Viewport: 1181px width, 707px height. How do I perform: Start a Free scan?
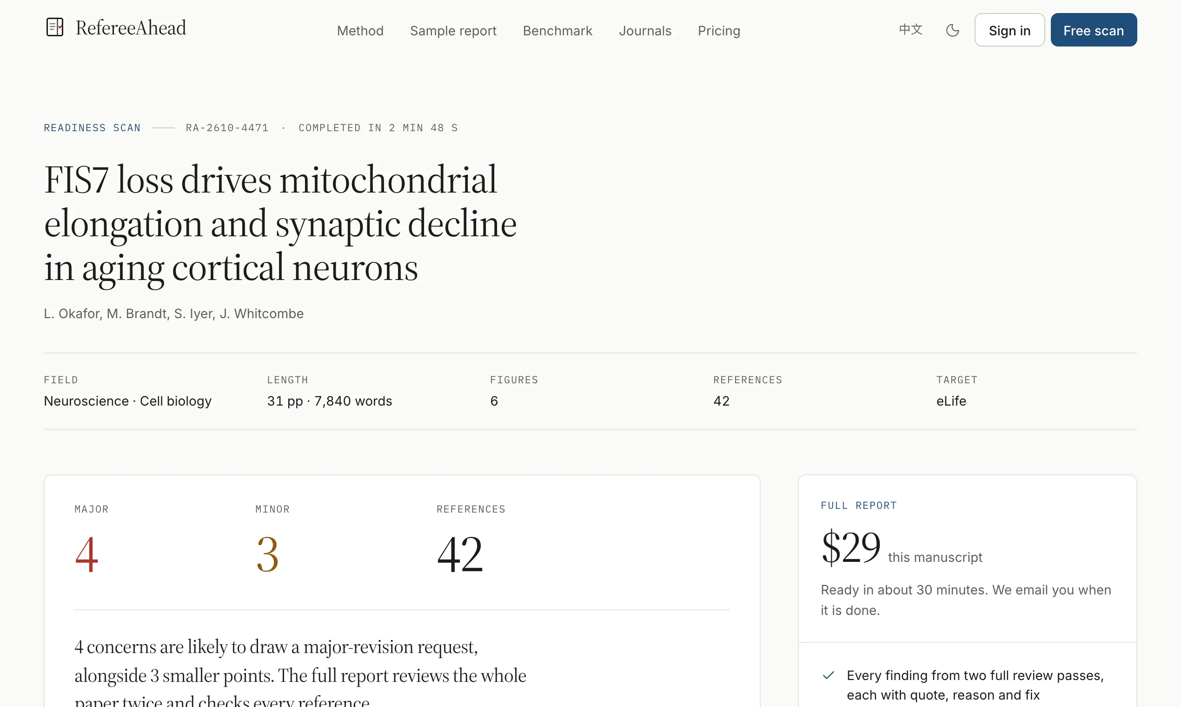1094,30
